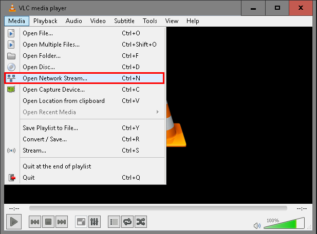Image resolution: width=317 pixels, height=234 pixels.
Task: Maximize the VLC window
Action: 277,8
